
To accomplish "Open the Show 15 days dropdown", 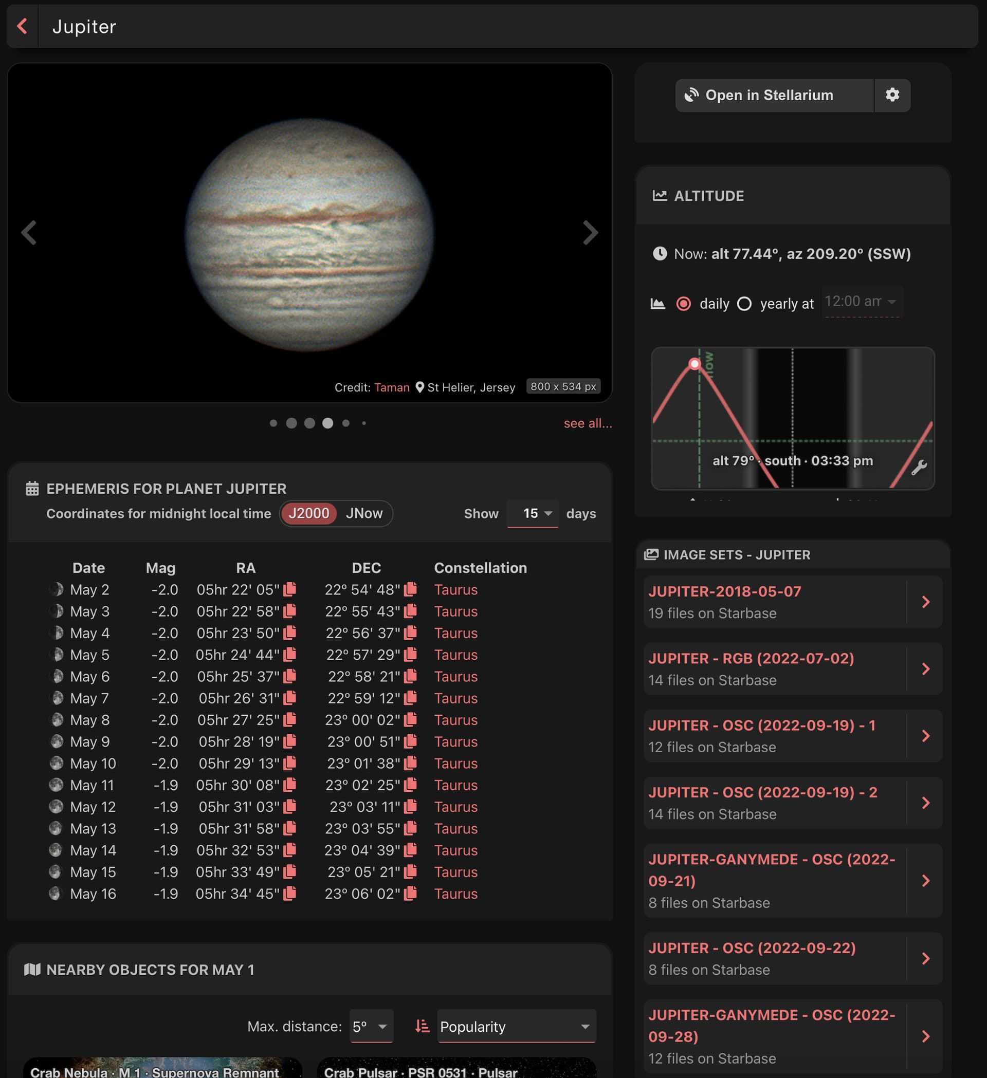I will (x=532, y=513).
